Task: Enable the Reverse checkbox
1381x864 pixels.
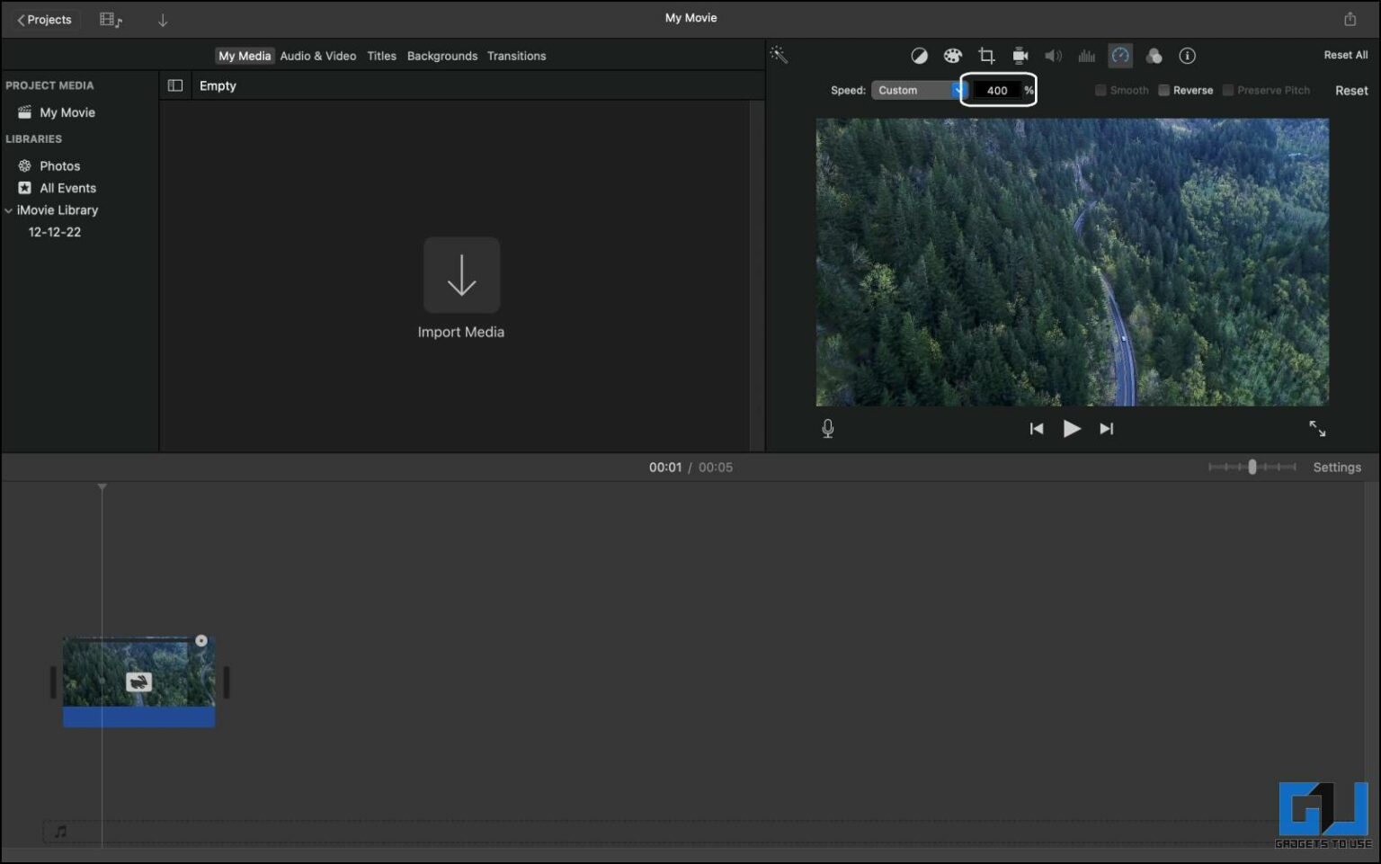Action: 1163,90
